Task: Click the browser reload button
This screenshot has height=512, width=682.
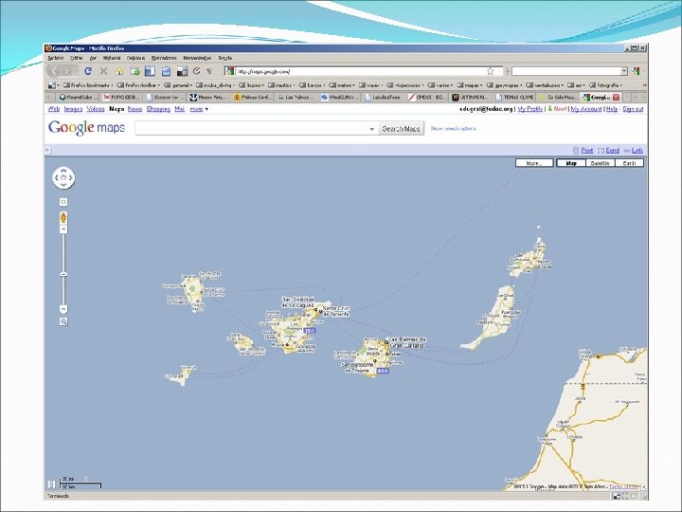Action: pyautogui.click(x=88, y=70)
